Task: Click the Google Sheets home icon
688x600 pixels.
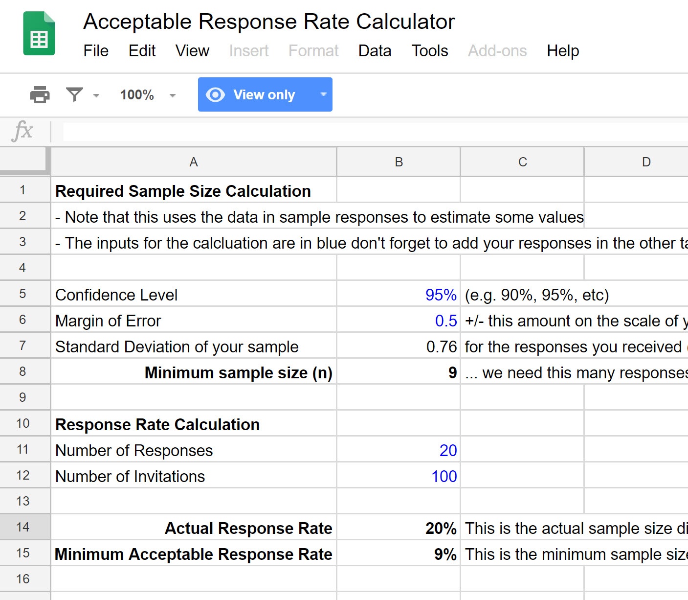Action: (x=39, y=33)
